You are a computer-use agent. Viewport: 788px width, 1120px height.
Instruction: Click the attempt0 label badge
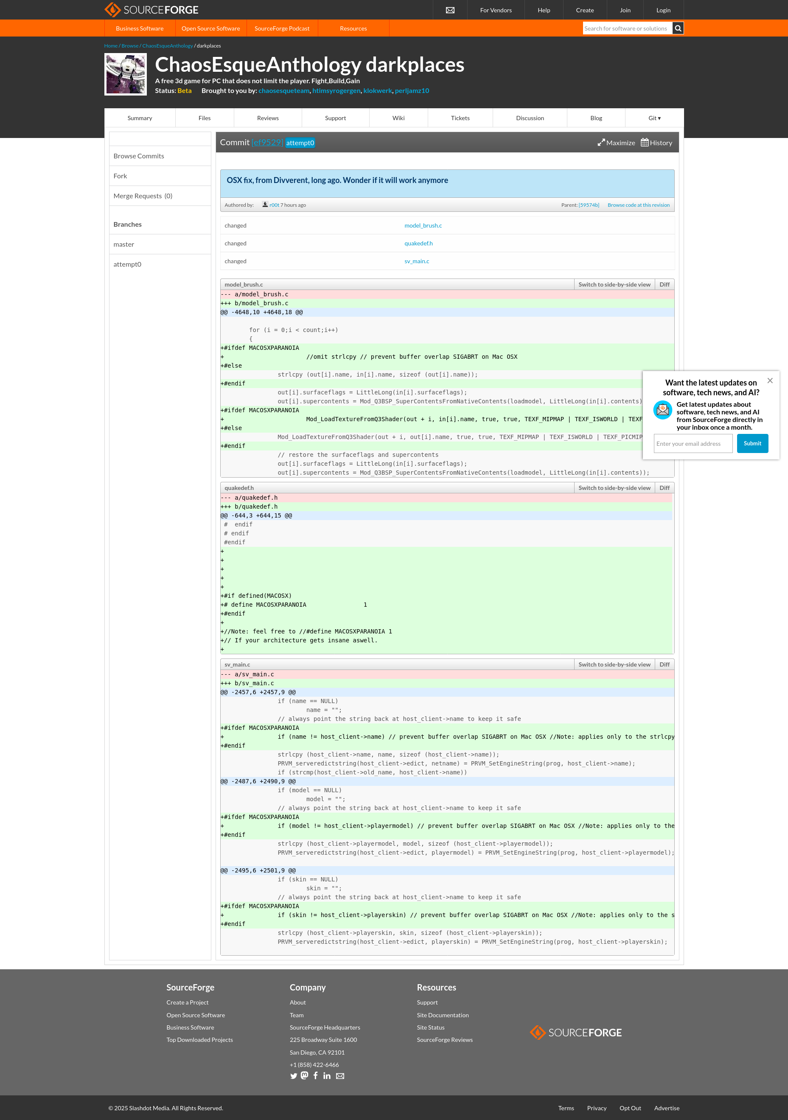pos(300,143)
